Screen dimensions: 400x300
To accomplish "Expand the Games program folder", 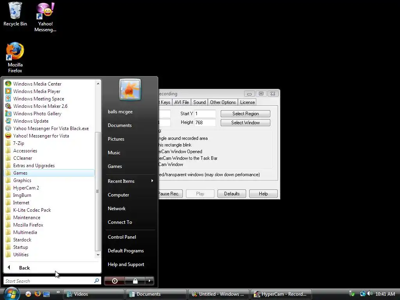I will (x=50, y=173).
